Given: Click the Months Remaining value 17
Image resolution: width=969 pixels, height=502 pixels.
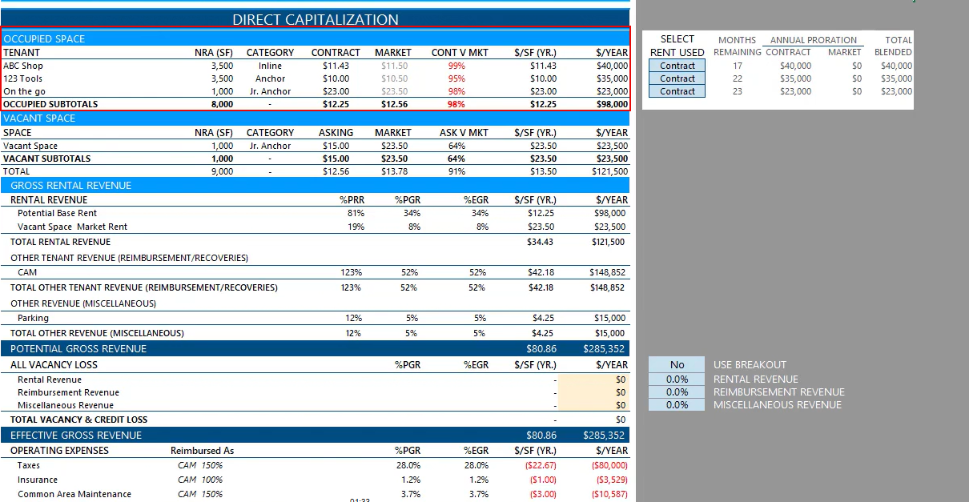Looking at the screenshot, I should point(738,66).
